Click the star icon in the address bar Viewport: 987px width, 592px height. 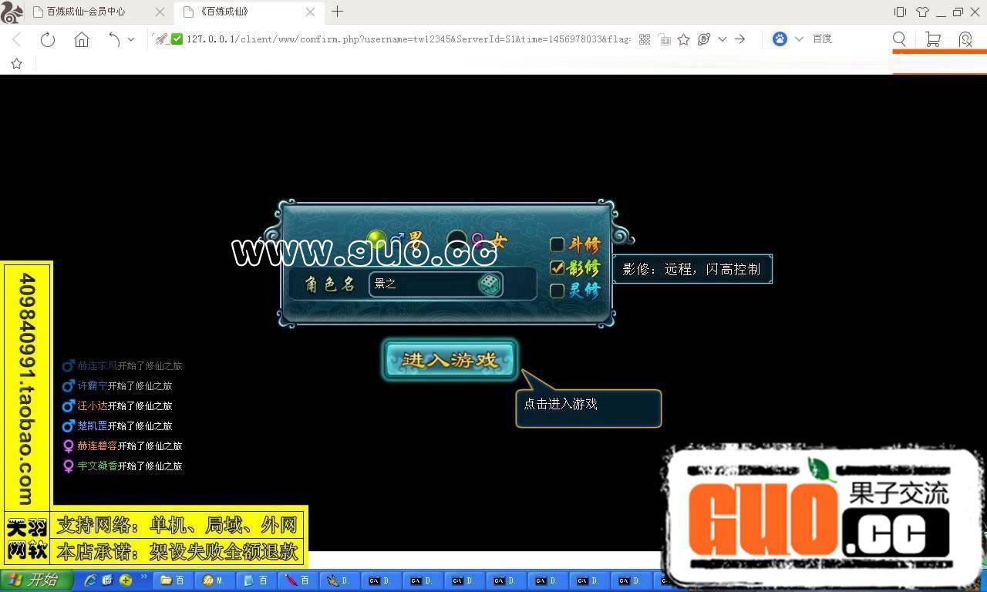[x=683, y=39]
